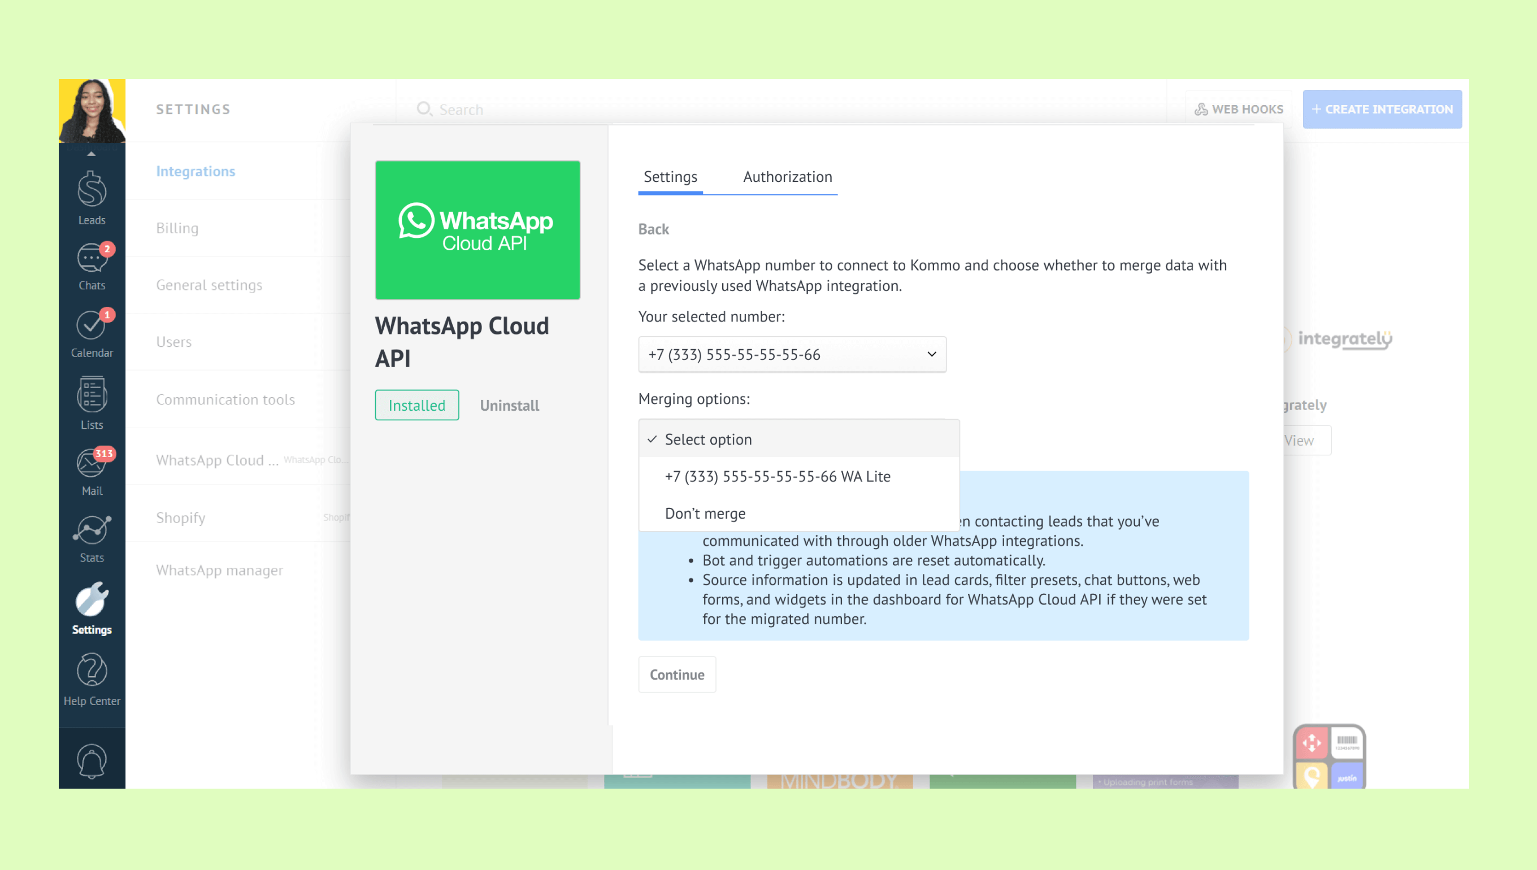Open the Leads section icon

click(x=92, y=189)
